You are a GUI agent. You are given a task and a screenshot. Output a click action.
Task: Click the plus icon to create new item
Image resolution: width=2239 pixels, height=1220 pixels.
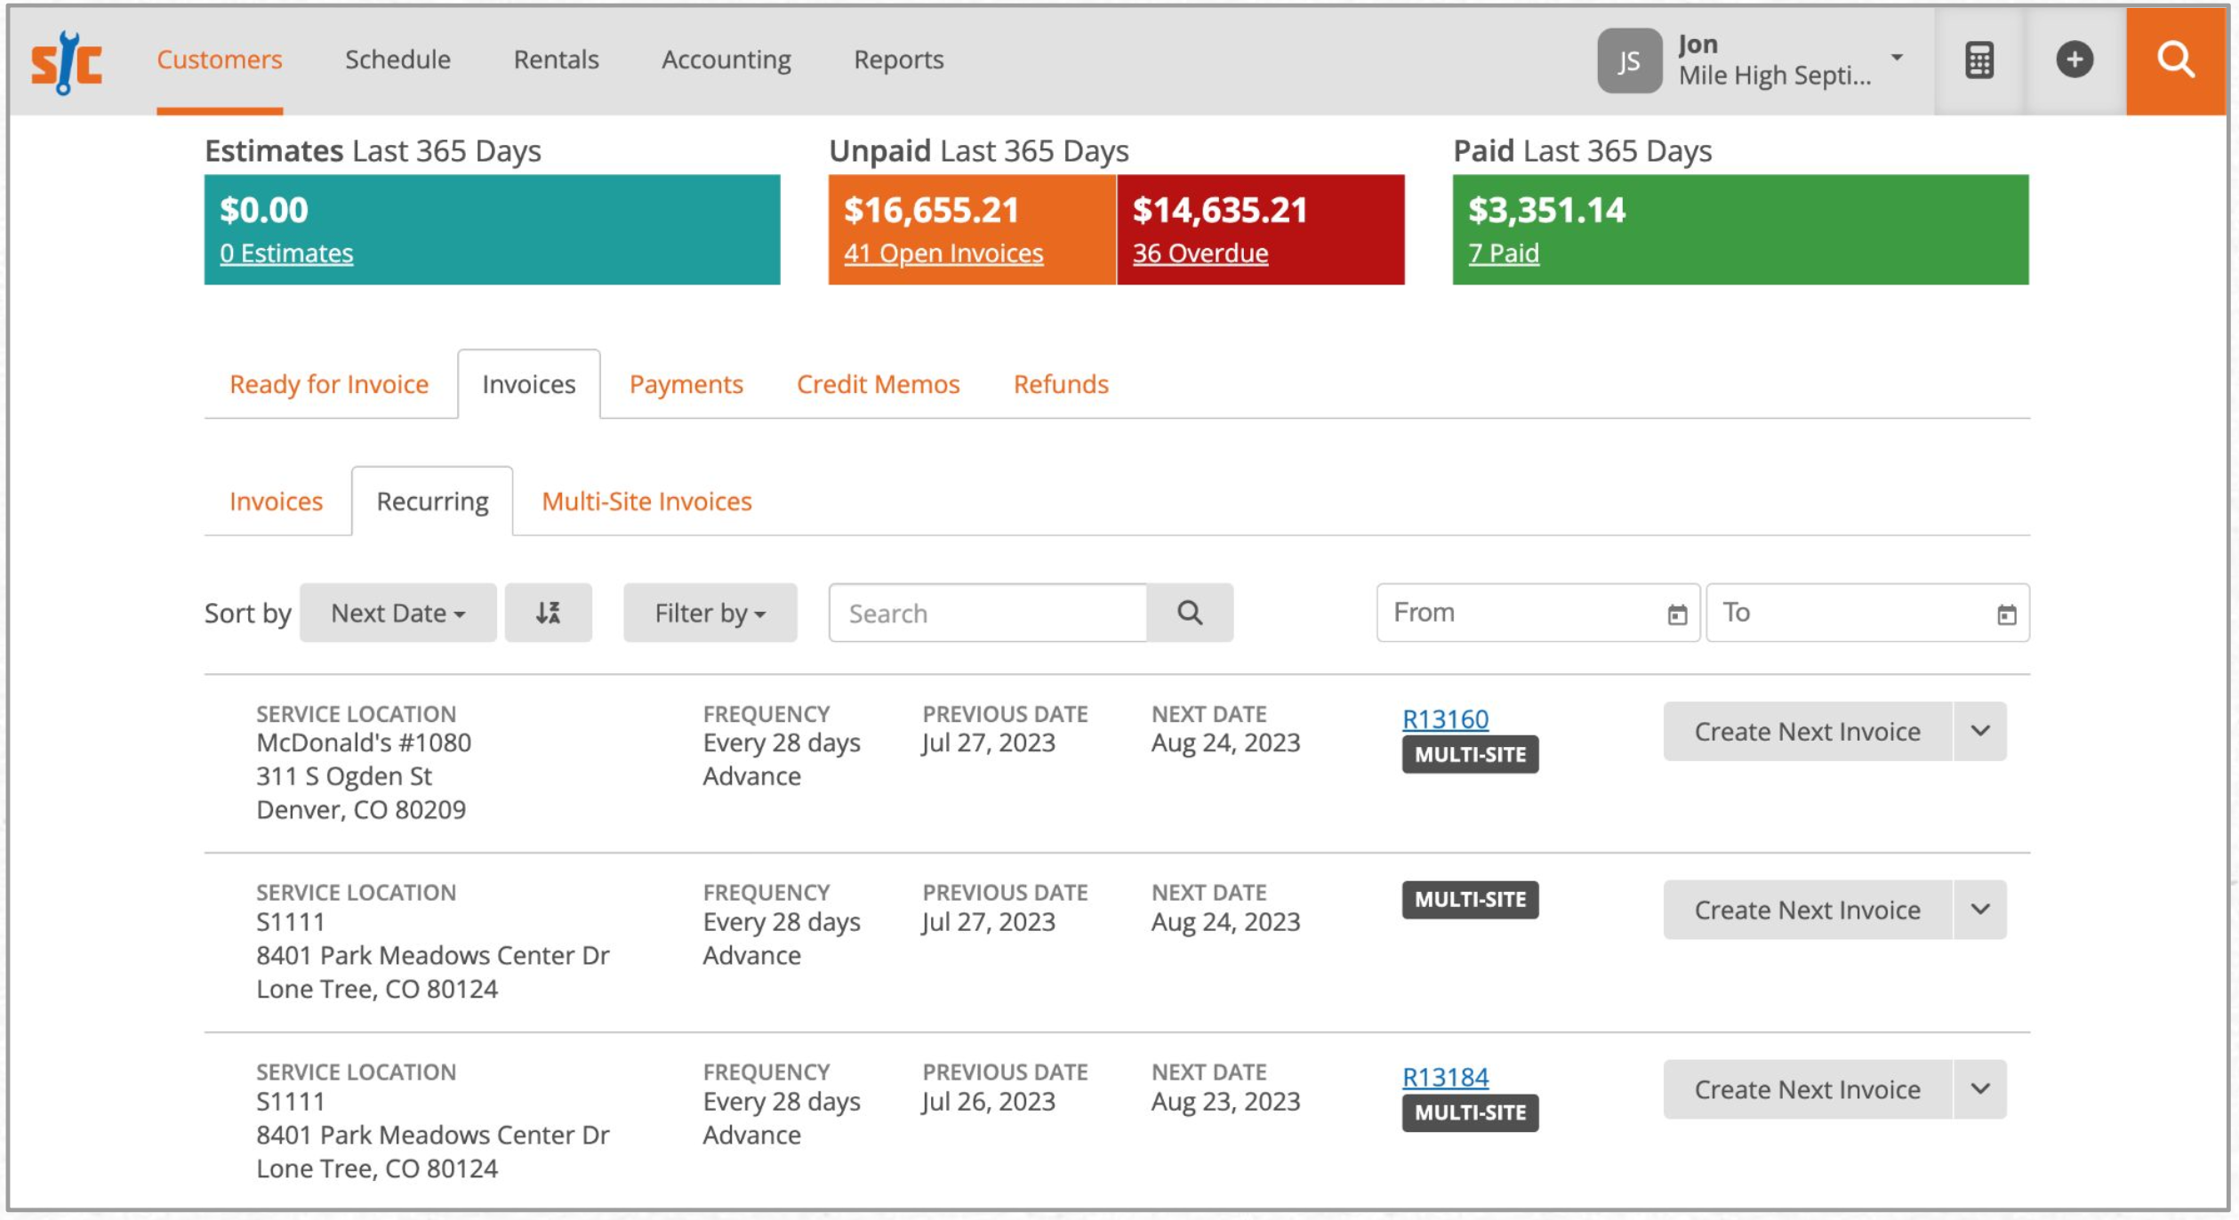tap(2074, 59)
